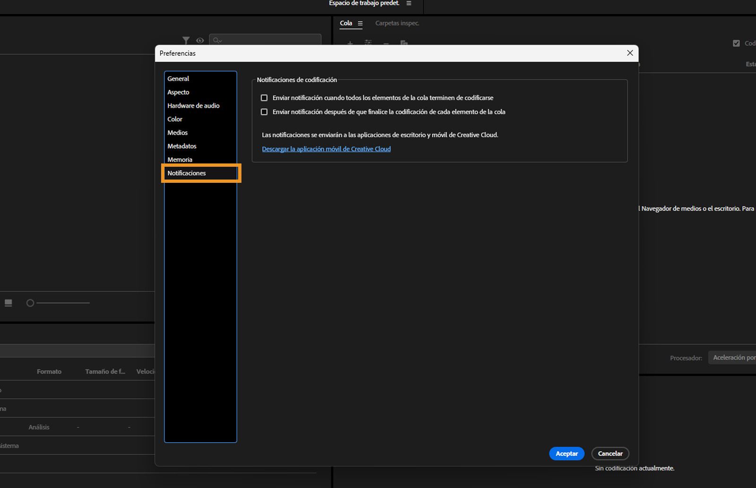This screenshot has height=488, width=756.
Task: Toggle the eye preview icon
Action: click(x=200, y=41)
